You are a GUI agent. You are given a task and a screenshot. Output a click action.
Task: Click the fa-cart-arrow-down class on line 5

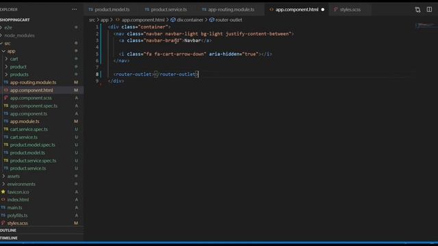click(179, 54)
